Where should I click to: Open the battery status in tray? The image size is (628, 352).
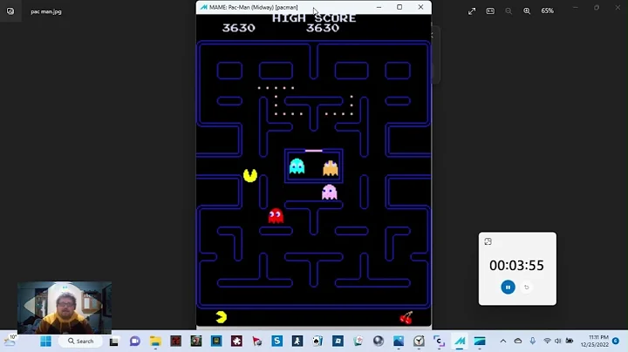coord(569,342)
